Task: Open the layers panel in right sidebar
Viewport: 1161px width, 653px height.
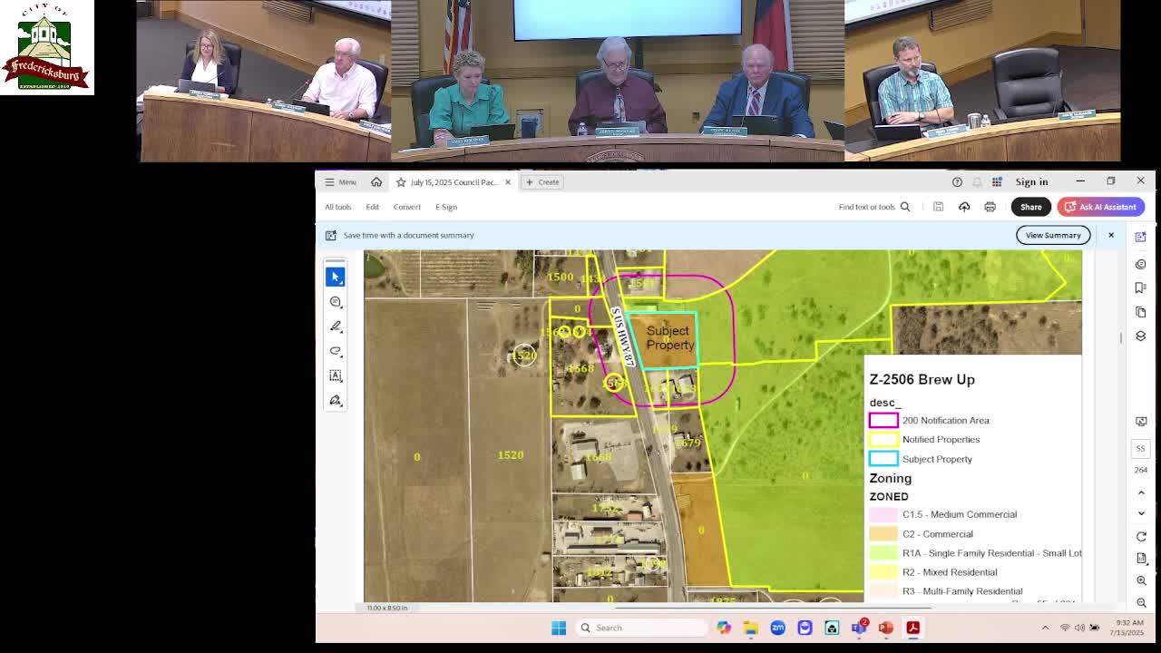Action: coord(1141,336)
